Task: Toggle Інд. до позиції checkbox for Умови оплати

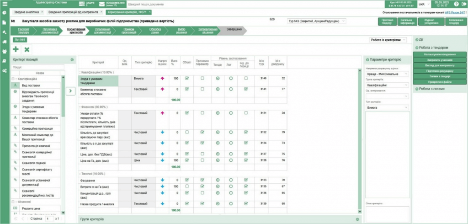Action: point(246,113)
